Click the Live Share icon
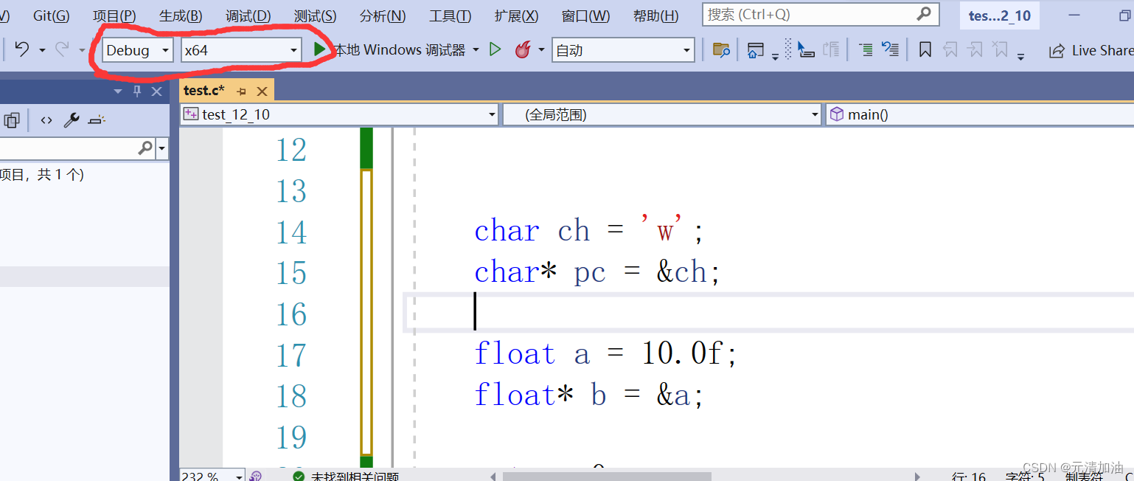 coord(1057,50)
